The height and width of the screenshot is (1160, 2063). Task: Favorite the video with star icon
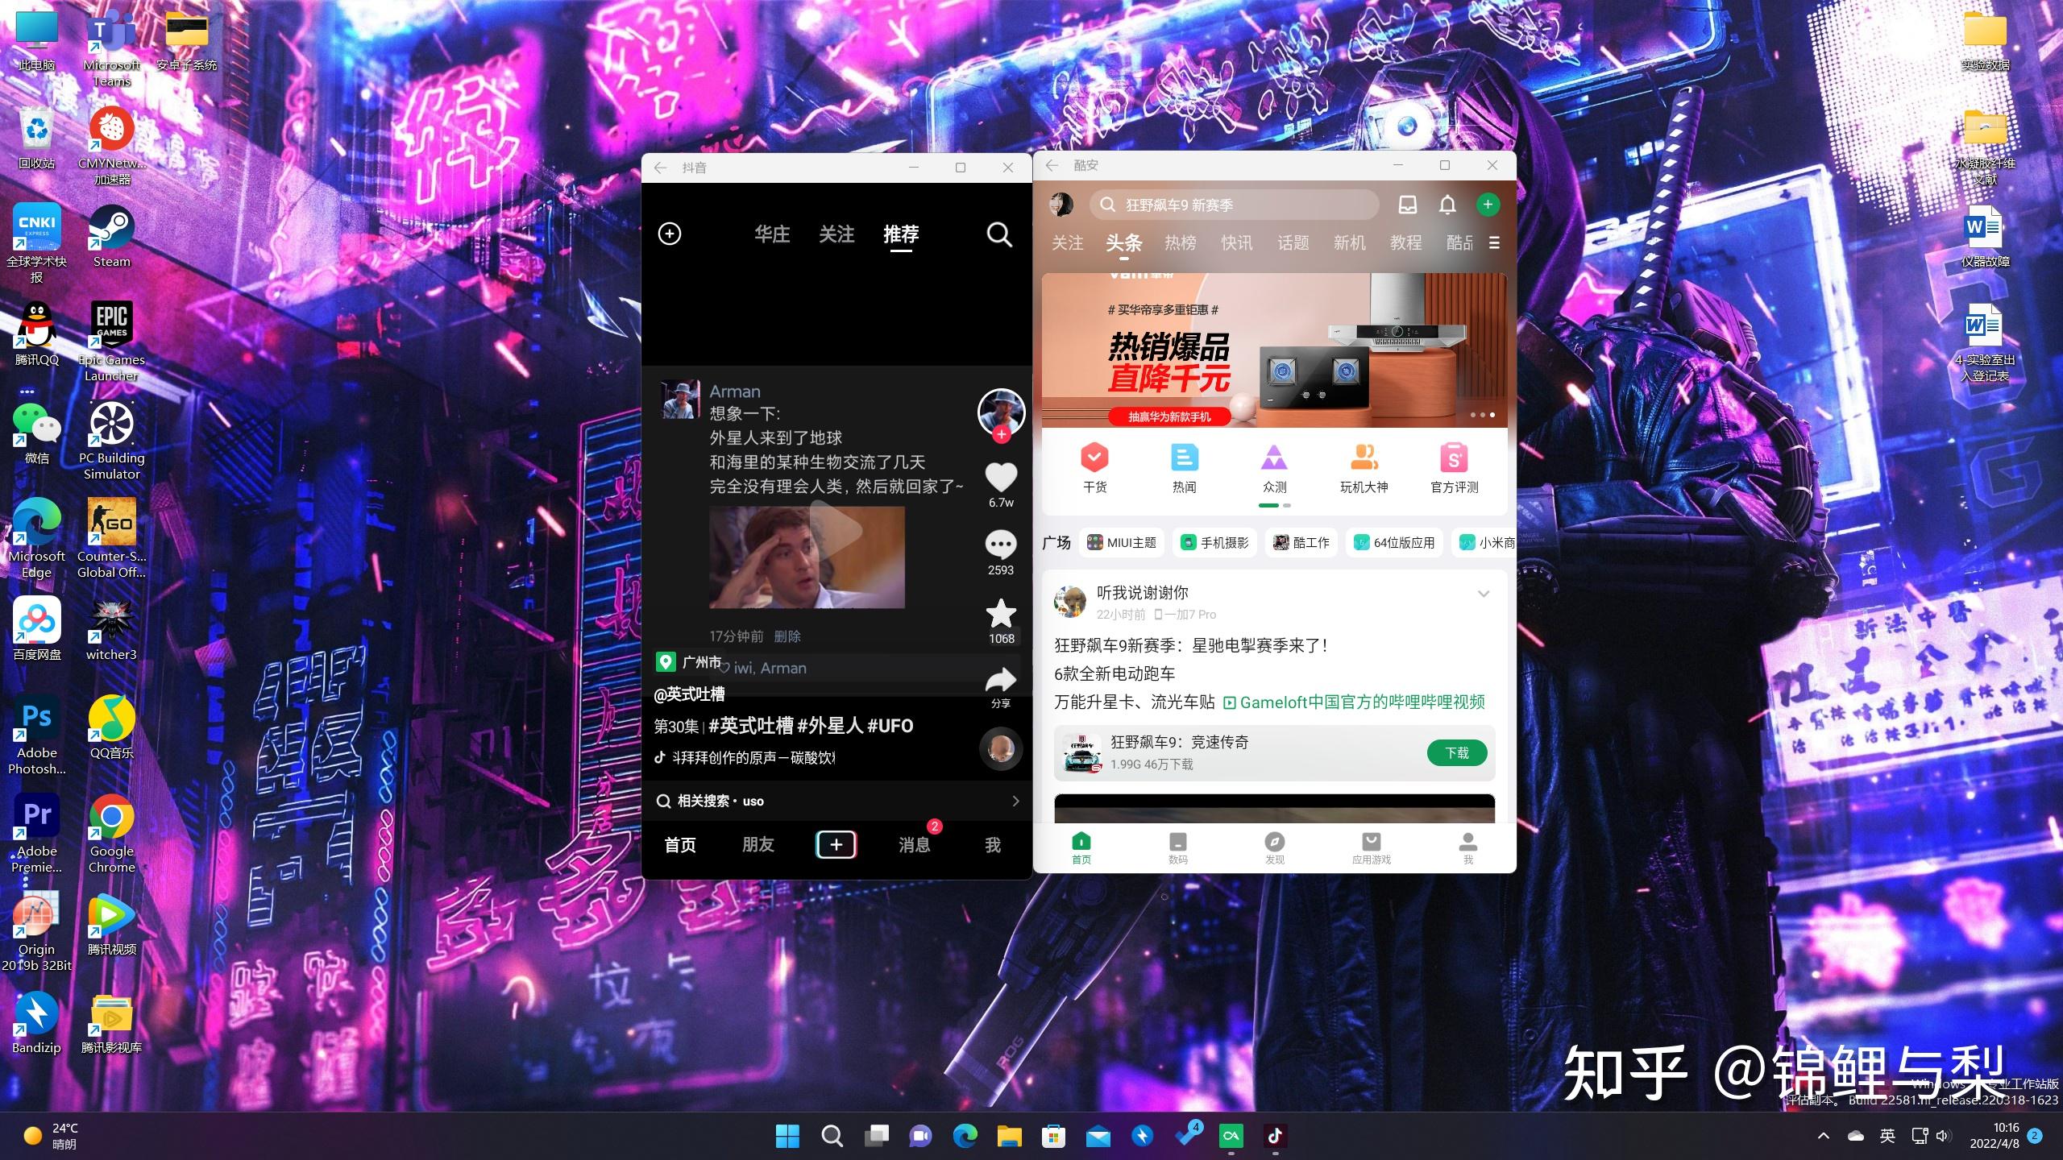click(x=1001, y=613)
